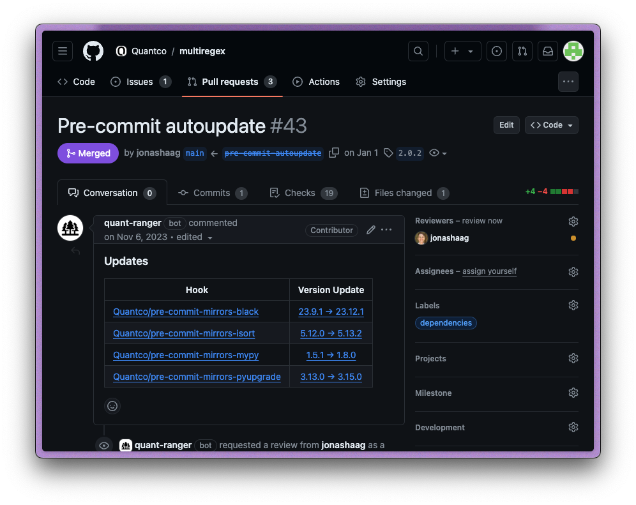Image resolution: width=636 pixels, height=505 pixels.
Task: Switch to the Code tab
Action: [76, 82]
